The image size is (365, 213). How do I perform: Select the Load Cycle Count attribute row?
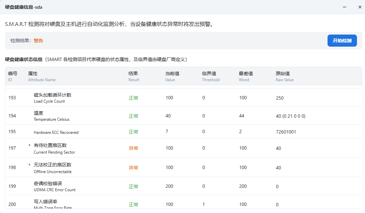[x=184, y=98]
